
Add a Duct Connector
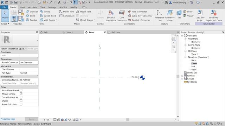[x=122, y=16]
